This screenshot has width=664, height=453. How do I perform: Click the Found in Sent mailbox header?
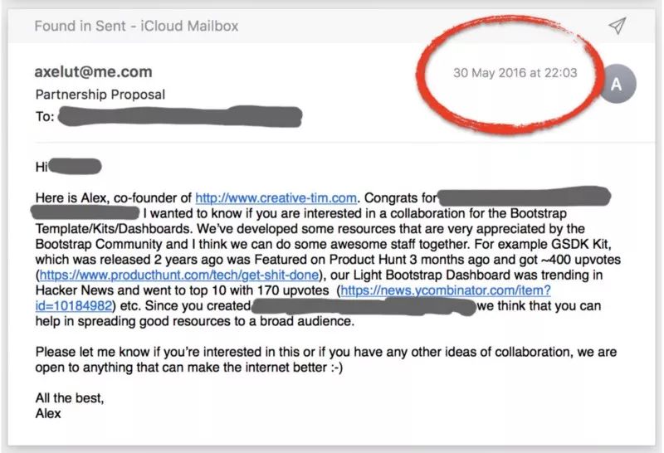136,26
